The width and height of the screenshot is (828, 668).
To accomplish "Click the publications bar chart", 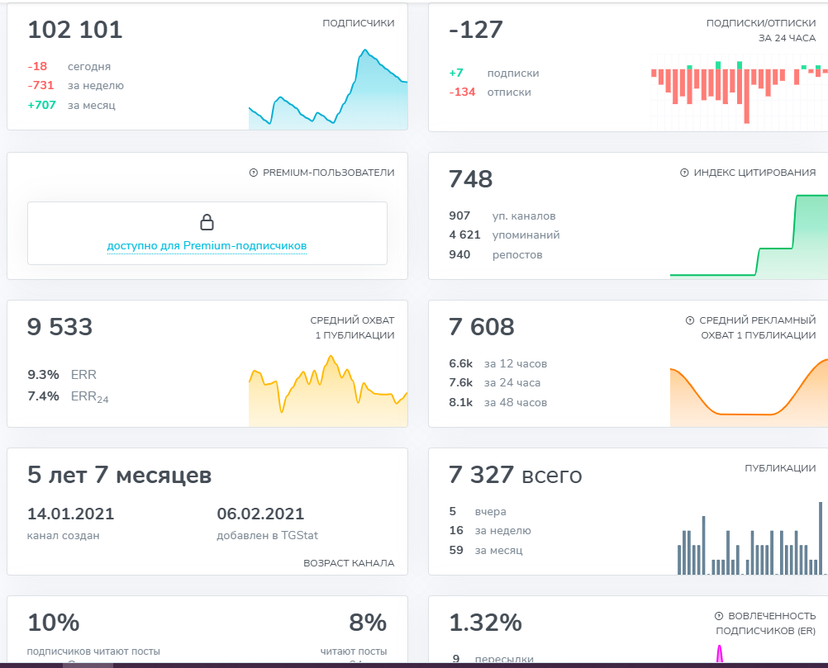I will pos(752,538).
